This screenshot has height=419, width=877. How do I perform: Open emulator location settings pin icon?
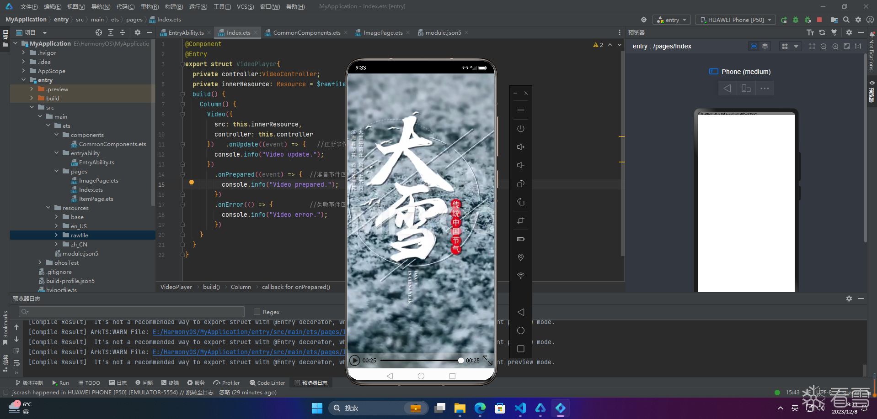pos(521,257)
